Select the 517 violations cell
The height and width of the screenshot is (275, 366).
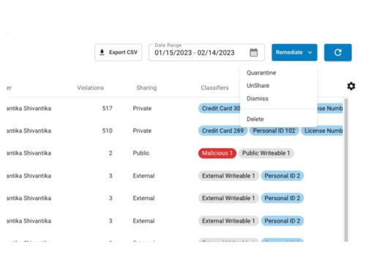107,109
